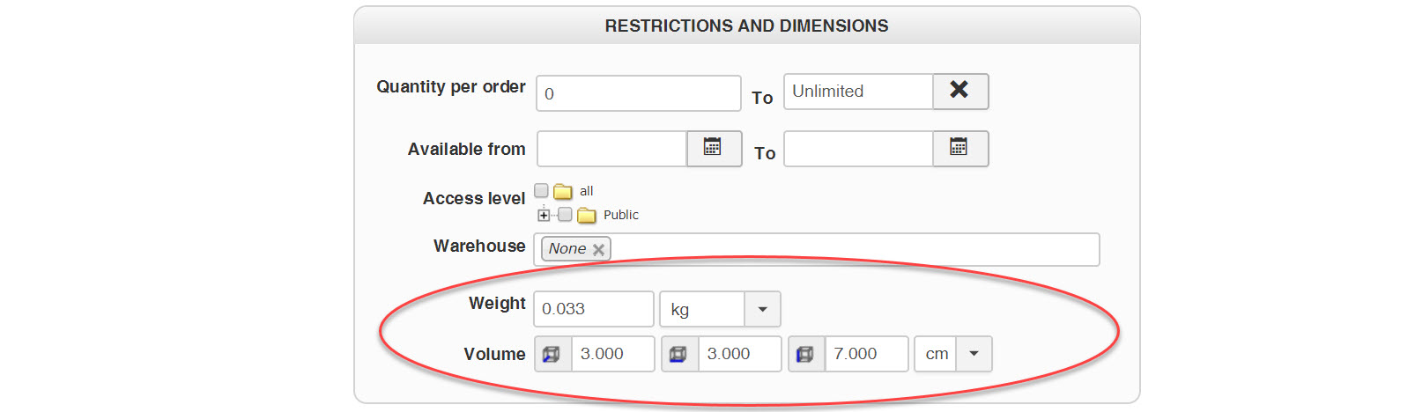Open the Available from calendar picker
The height and width of the screenshot is (412, 1415).
pos(713,148)
